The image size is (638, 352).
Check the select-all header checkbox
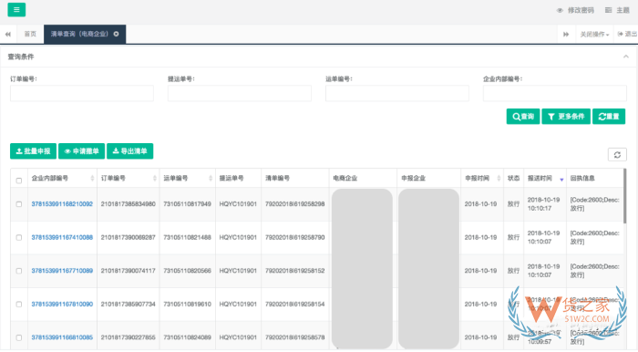[19, 181]
